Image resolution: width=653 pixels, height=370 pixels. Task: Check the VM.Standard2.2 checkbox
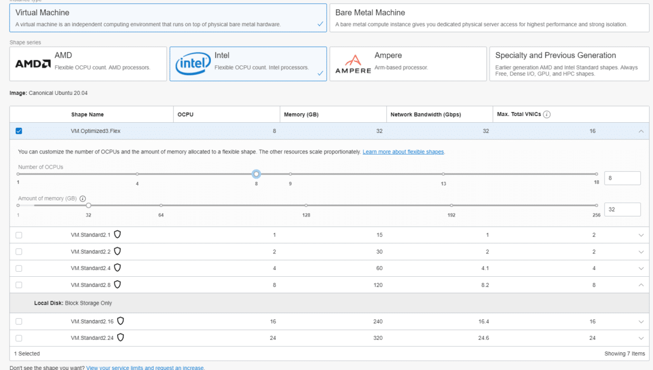19,252
